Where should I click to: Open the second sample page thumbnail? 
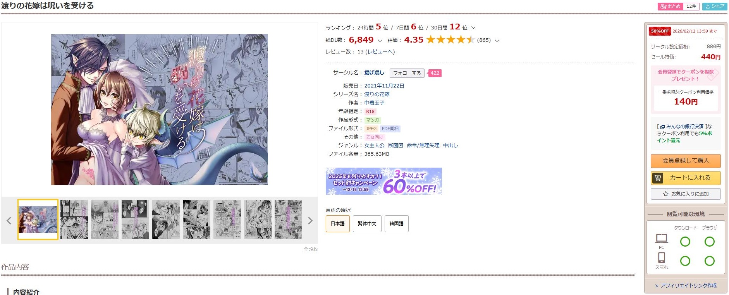74,220
